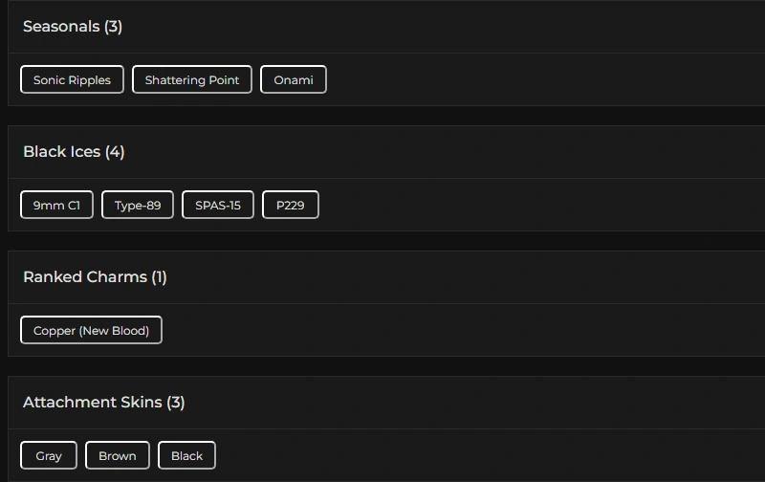Image resolution: width=765 pixels, height=482 pixels.
Task: Click empty space in the Black Ices tag row
Action: [535, 206]
